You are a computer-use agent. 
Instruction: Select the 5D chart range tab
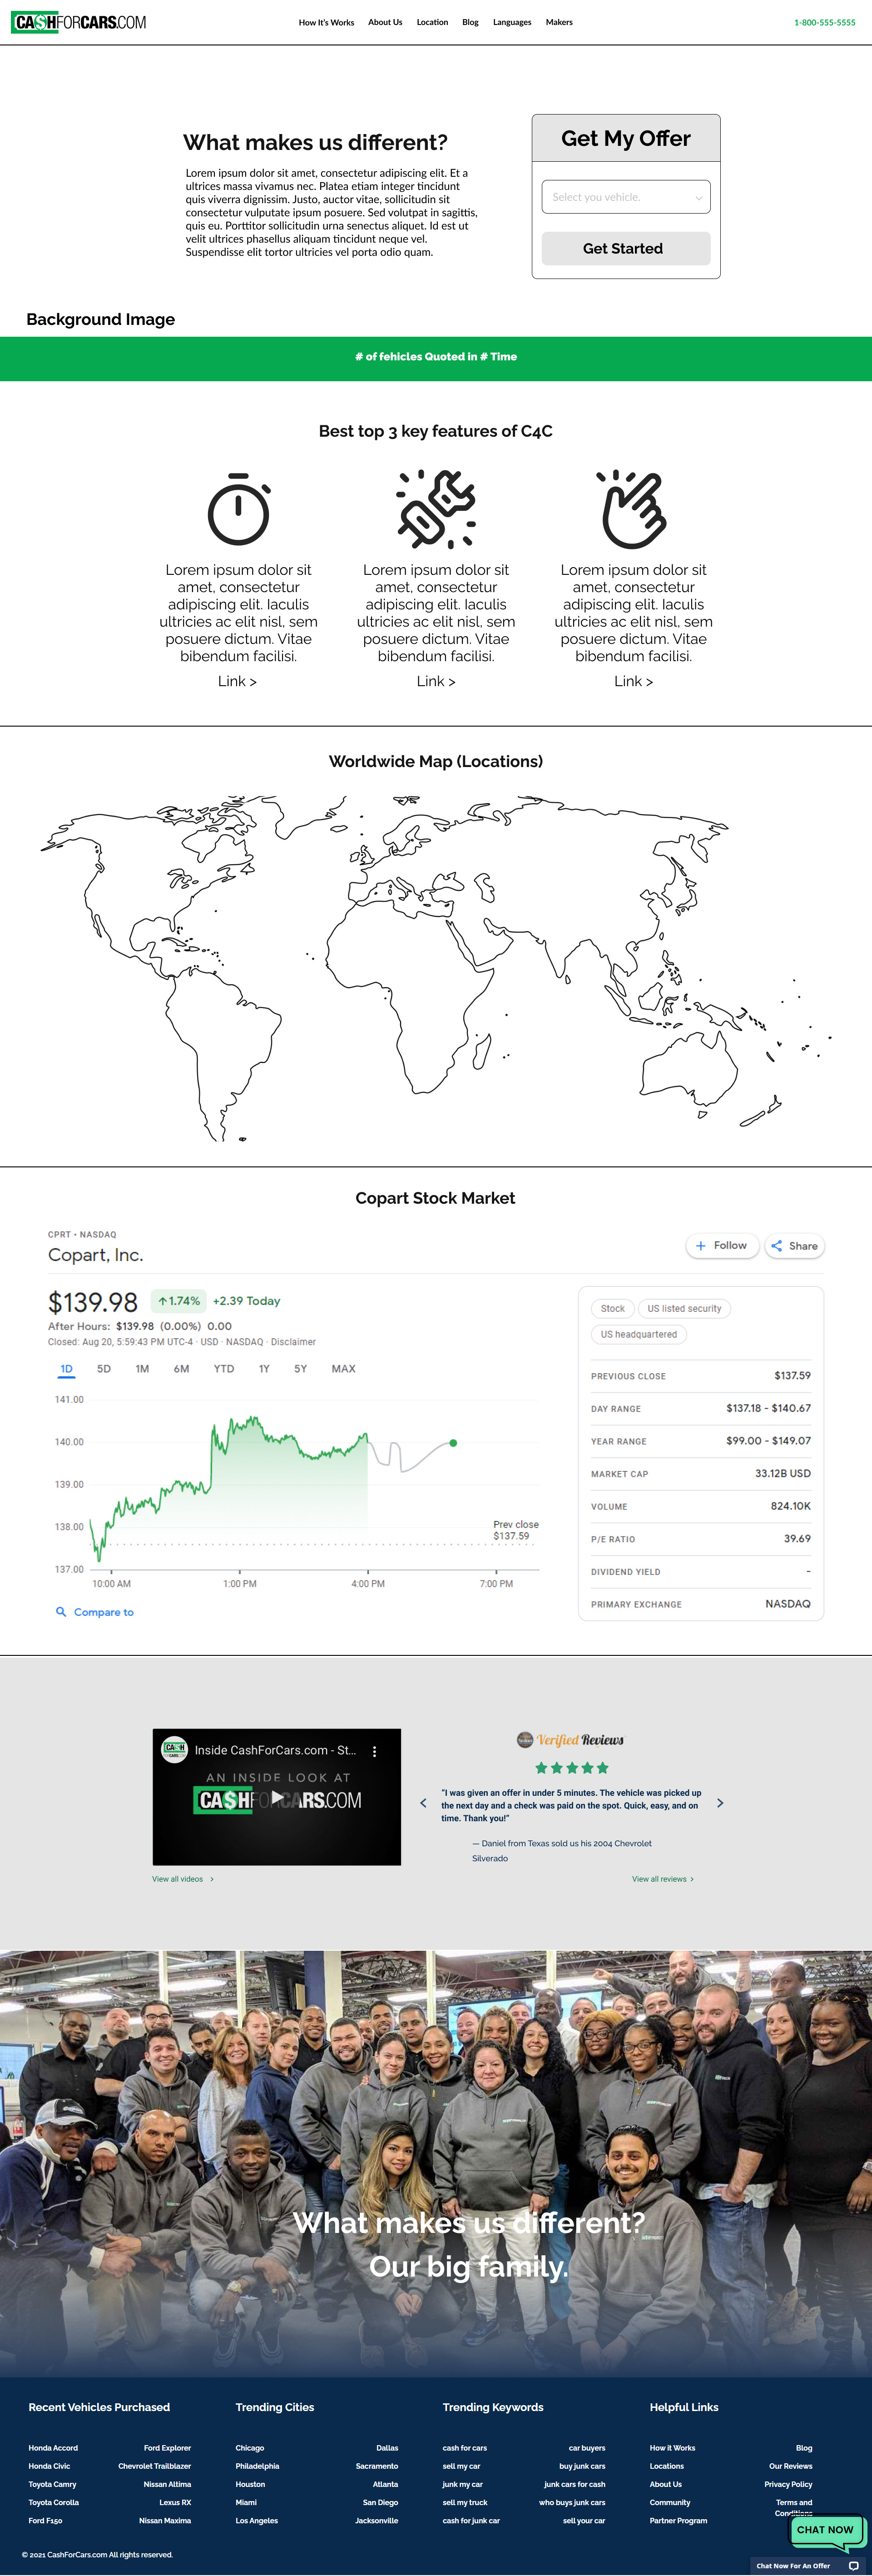click(x=104, y=1369)
